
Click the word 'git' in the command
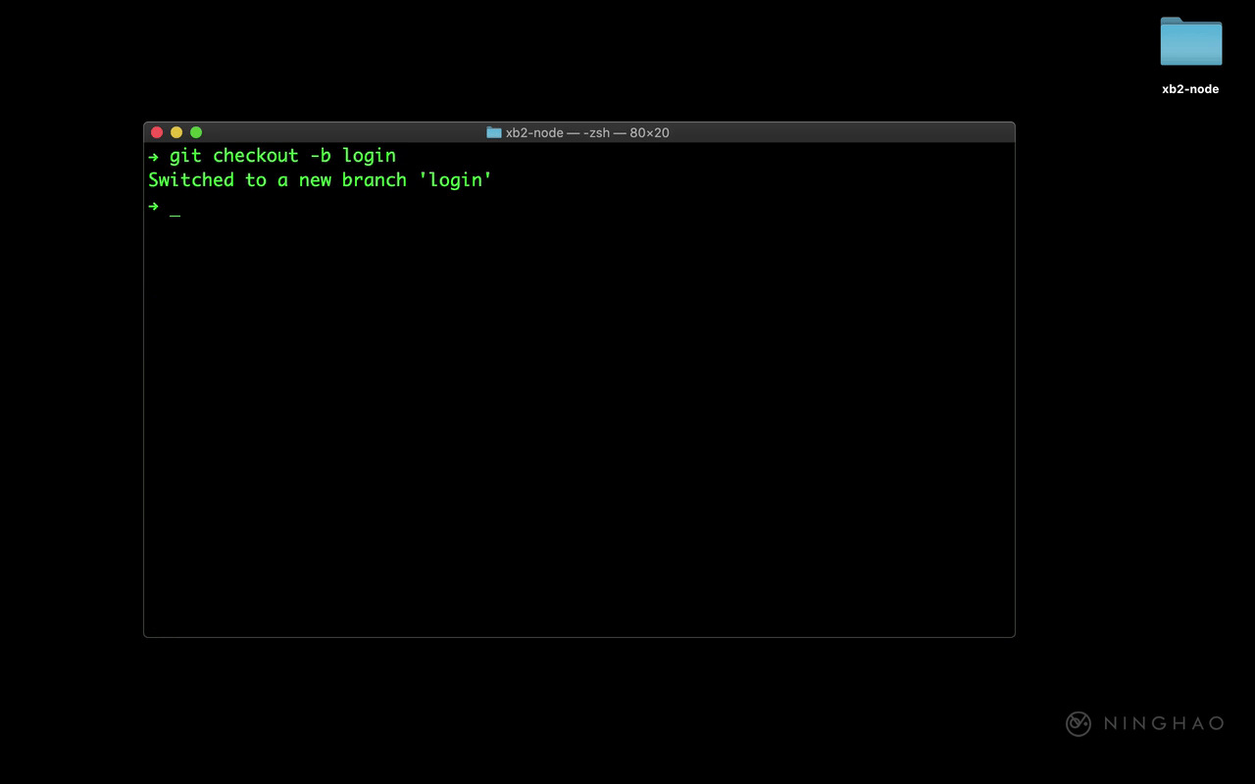185,156
